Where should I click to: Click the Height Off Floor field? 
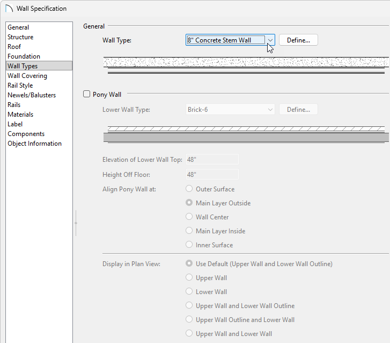click(212, 174)
